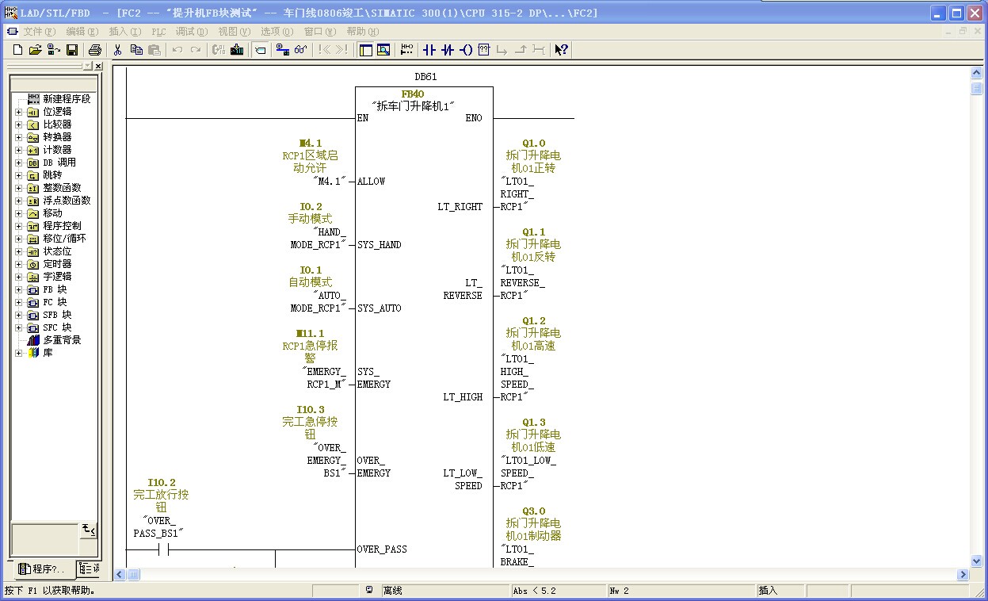This screenshot has width=988, height=601.
Task: Click the Details view toolbar icon
Action: click(383, 50)
